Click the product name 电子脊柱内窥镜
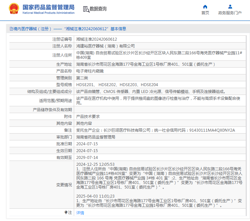The width and height of the screenshot is (250, 221). tap(90, 71)
